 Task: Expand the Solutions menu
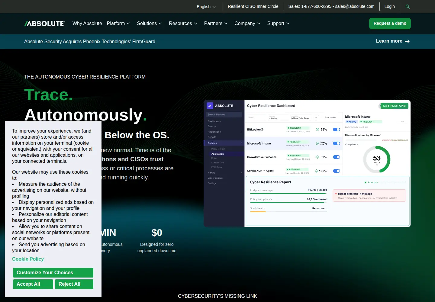[x=150, y=24]
